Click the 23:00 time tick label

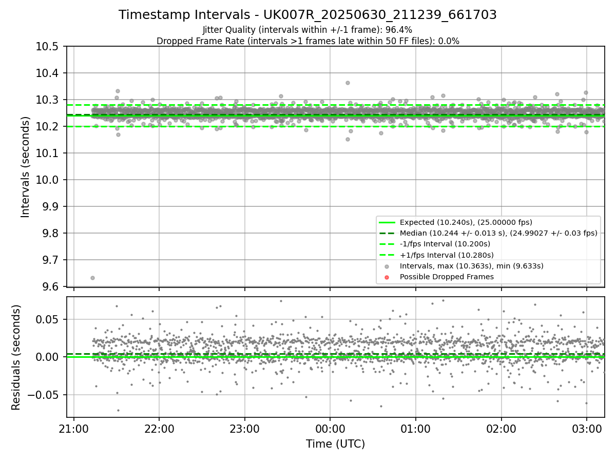[x=245, y=428]
